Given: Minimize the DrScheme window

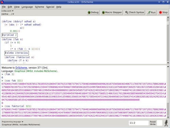Looking at the screenshot, I should (159, 2).
